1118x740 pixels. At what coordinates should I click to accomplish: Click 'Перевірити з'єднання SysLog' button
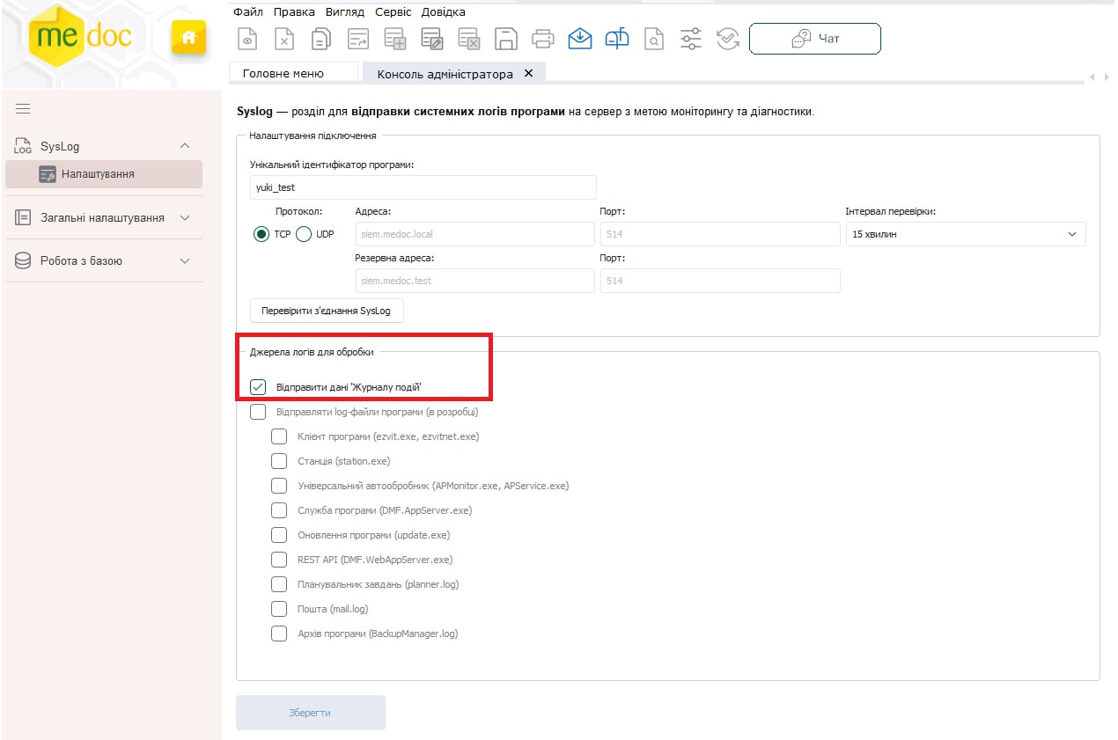(327, 311)
